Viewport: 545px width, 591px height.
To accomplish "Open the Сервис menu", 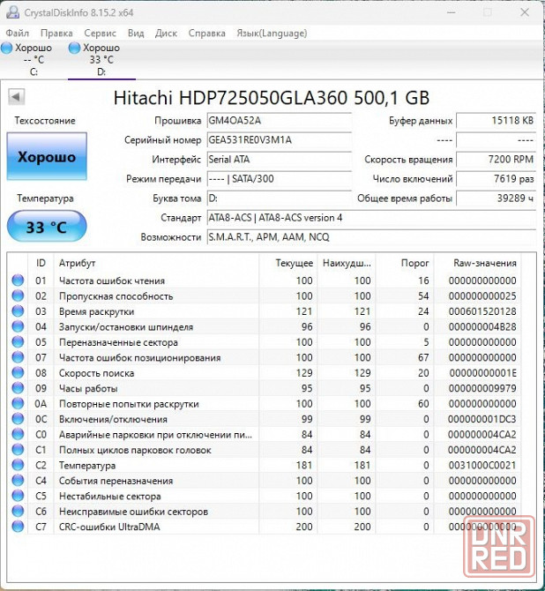I will click(x=100, y=33).
